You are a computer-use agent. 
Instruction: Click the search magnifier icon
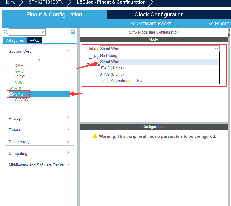click(x=6, y=32)
